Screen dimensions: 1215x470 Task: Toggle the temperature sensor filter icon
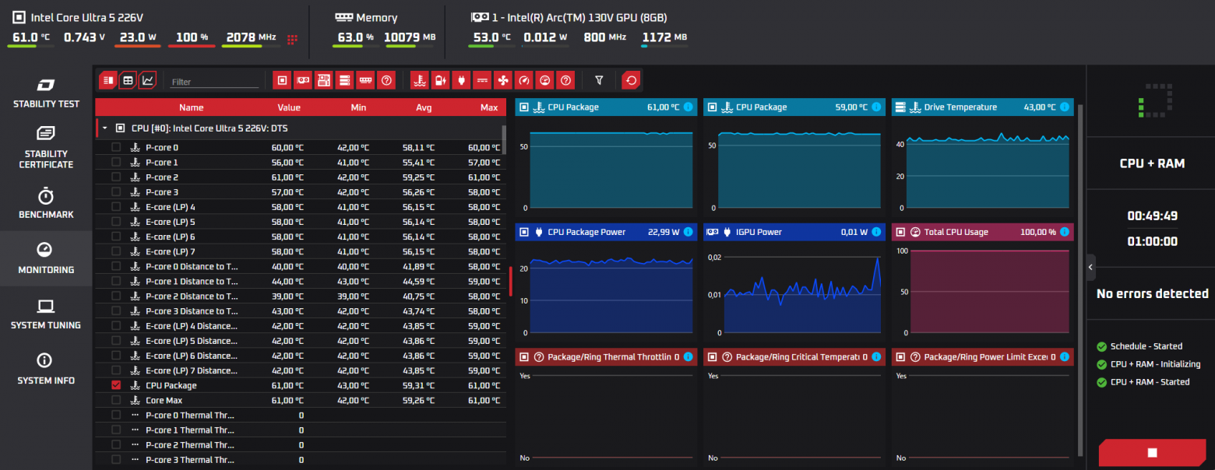pos(421,79)
